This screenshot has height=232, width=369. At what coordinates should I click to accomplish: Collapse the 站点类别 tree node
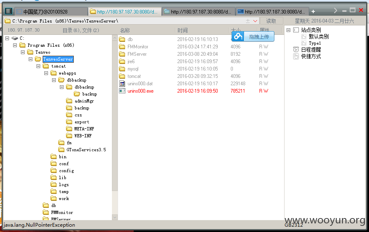(289, 30)
